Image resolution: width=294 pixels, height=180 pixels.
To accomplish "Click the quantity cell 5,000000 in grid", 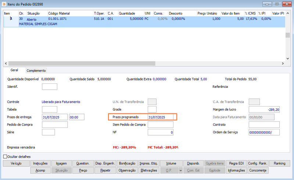I will tap(136, 19).
